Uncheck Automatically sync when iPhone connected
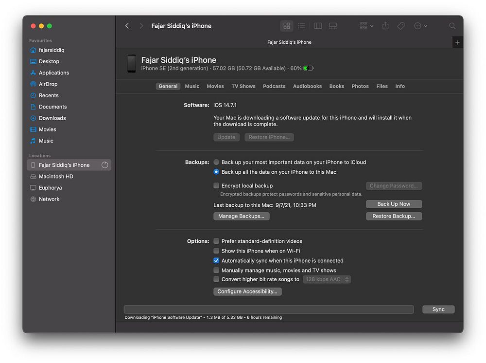 (x=216, y=261)
